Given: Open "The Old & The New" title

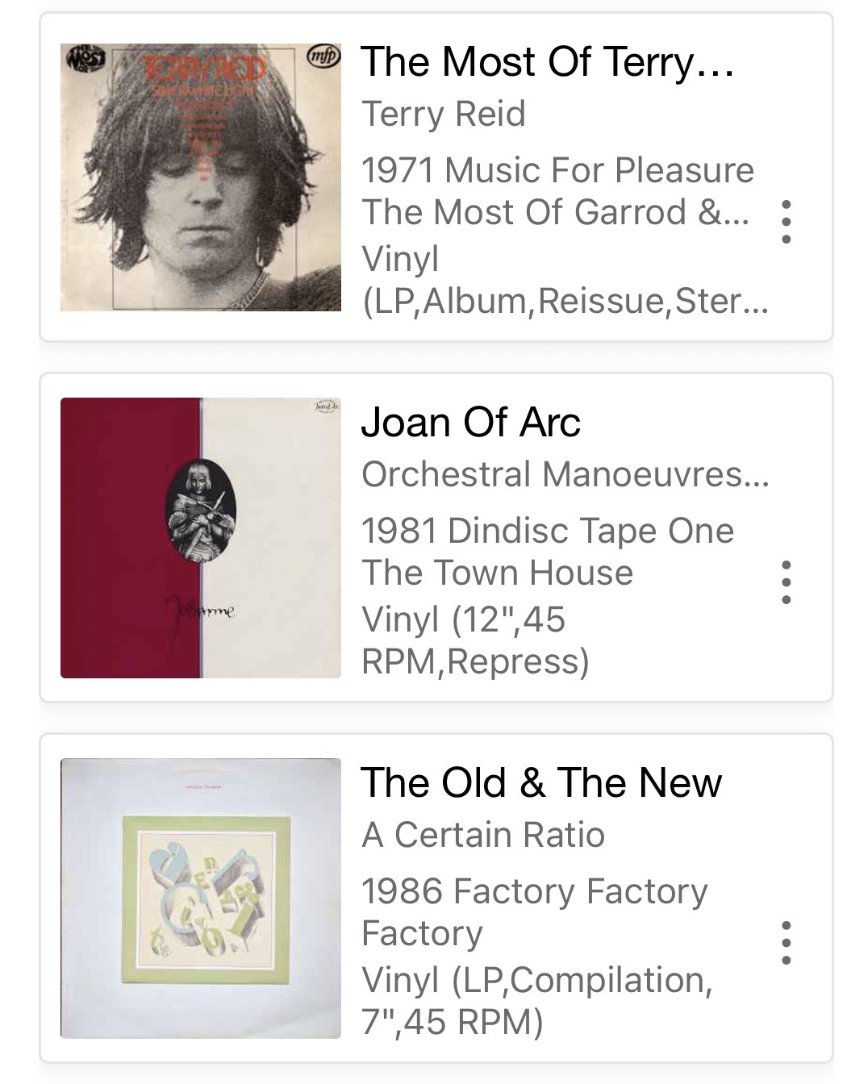Looking at the screenshot, I should click(540, 783).
